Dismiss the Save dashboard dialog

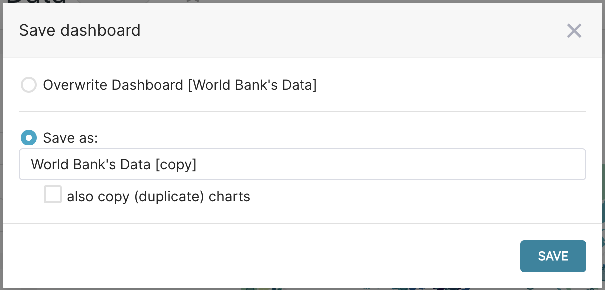pyautogui.click(x=574, y=31)
